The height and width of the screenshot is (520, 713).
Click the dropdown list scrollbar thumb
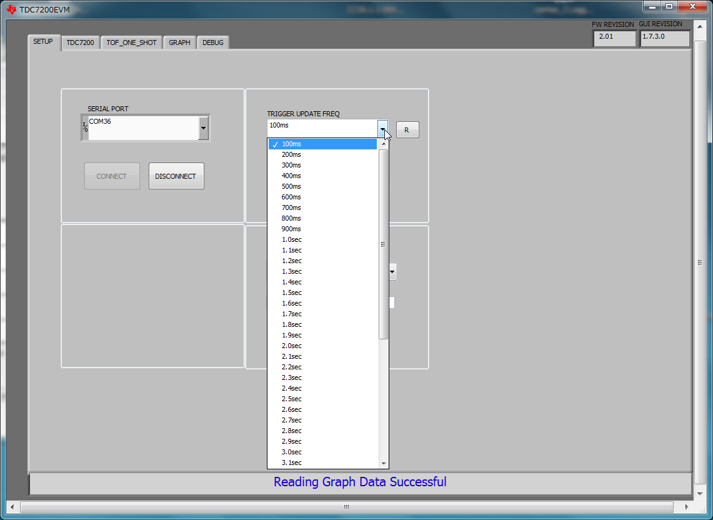point(383,244)
